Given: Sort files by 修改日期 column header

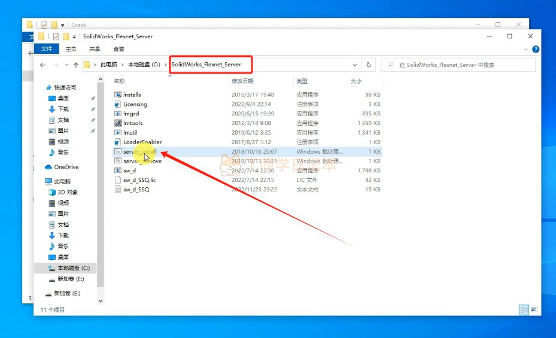Looking at the screenshot, I should point(242,81).
